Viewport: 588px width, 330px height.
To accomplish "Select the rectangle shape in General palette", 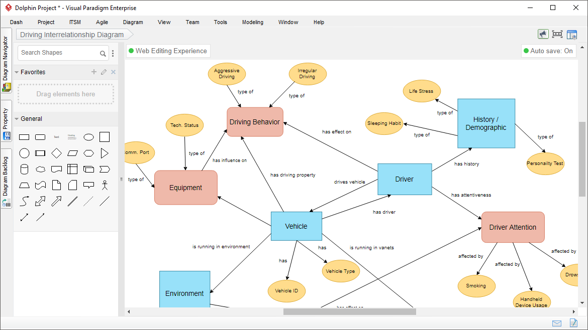I will [x=24, y=137].
